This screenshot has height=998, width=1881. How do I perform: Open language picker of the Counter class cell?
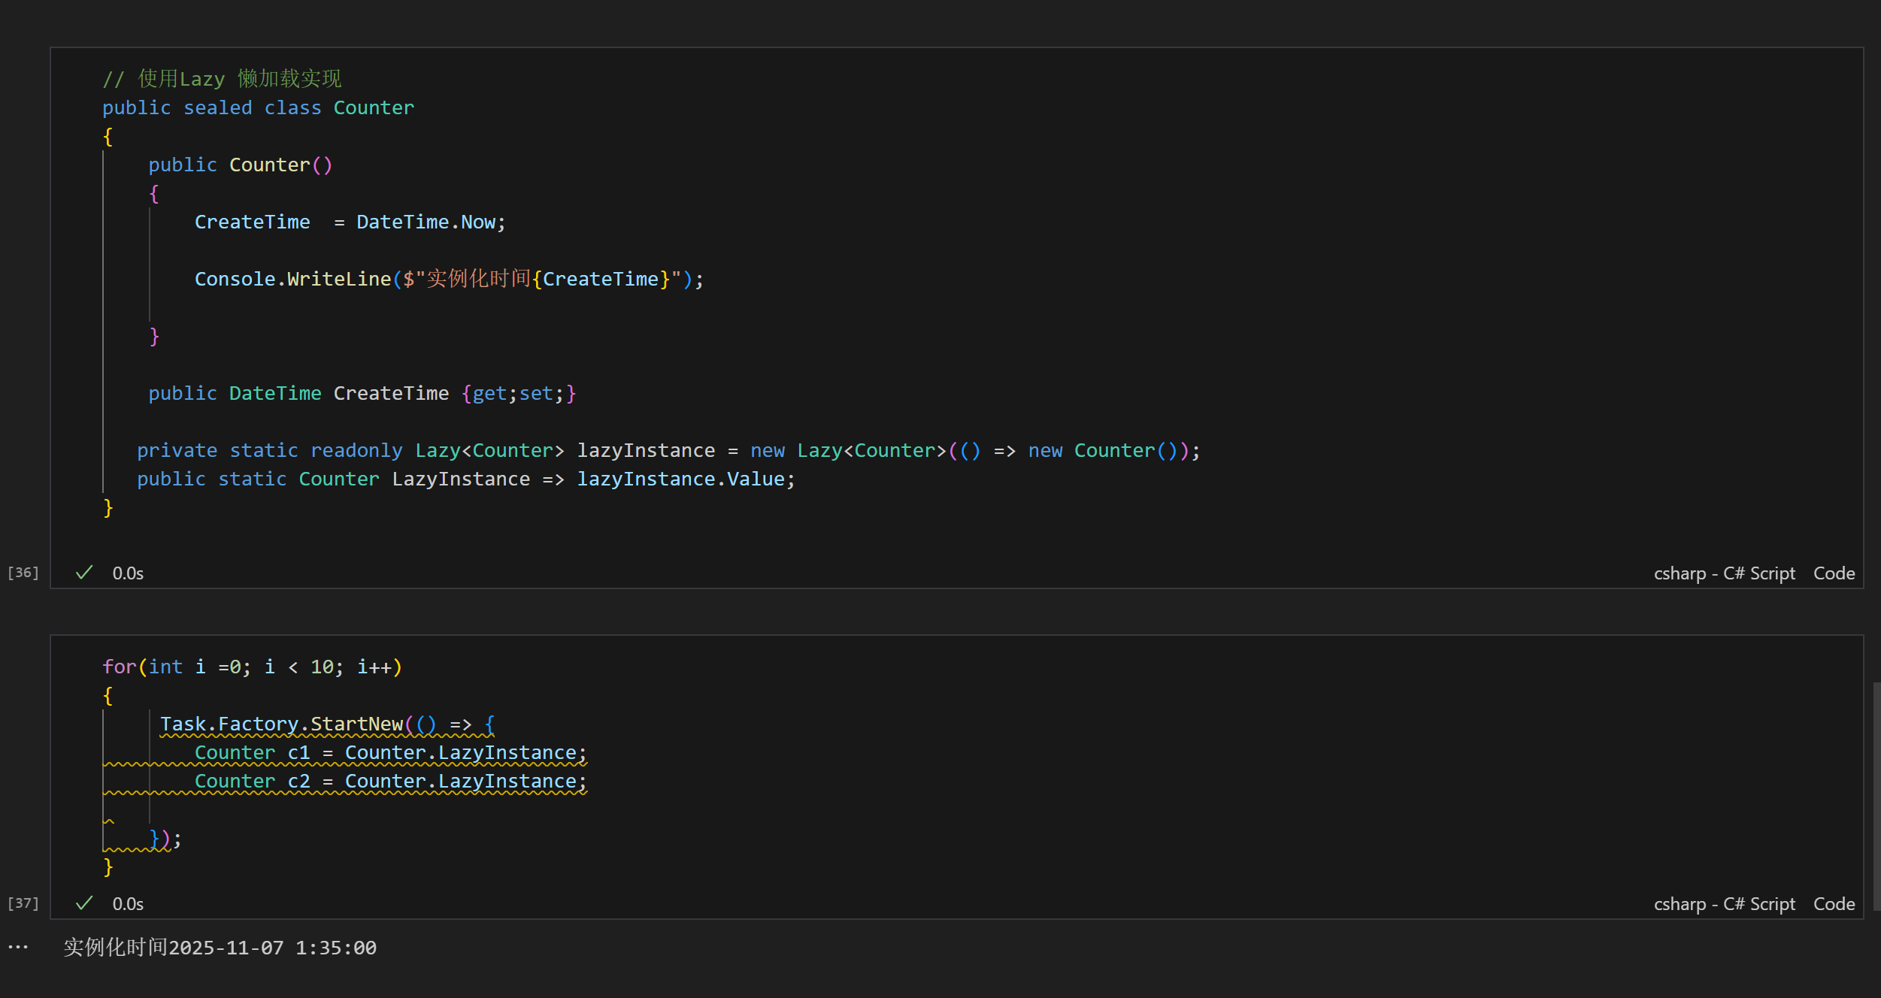coord(1723,573)
